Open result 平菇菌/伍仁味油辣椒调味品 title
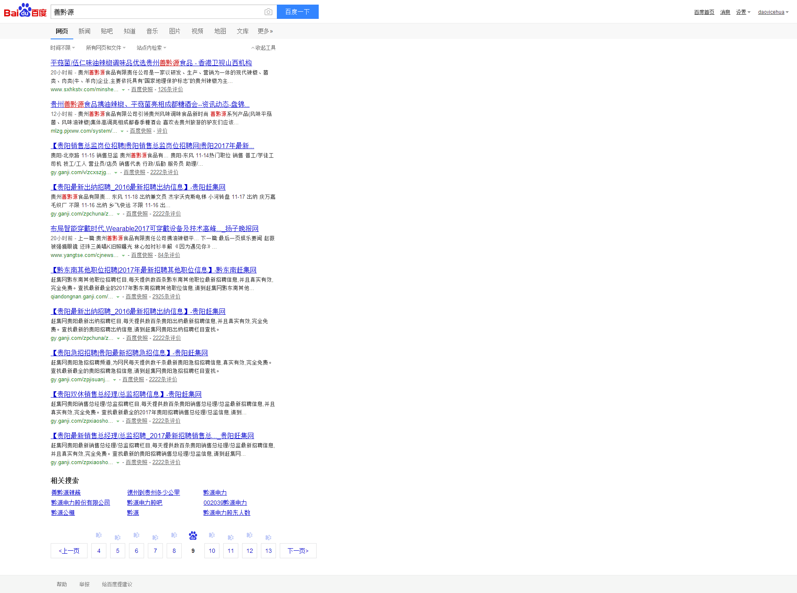The height and width of the screenshot is (593, 797). coord(151,63)
